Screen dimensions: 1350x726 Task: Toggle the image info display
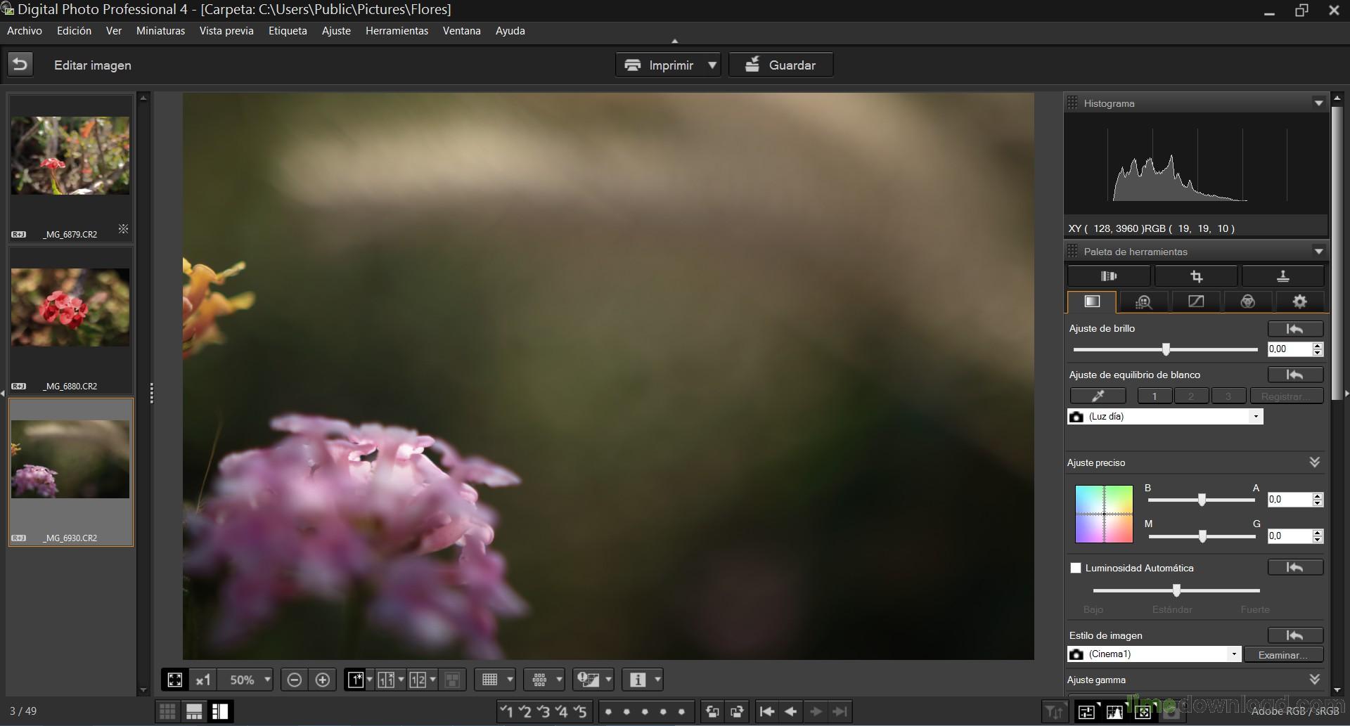click(638, 679)
